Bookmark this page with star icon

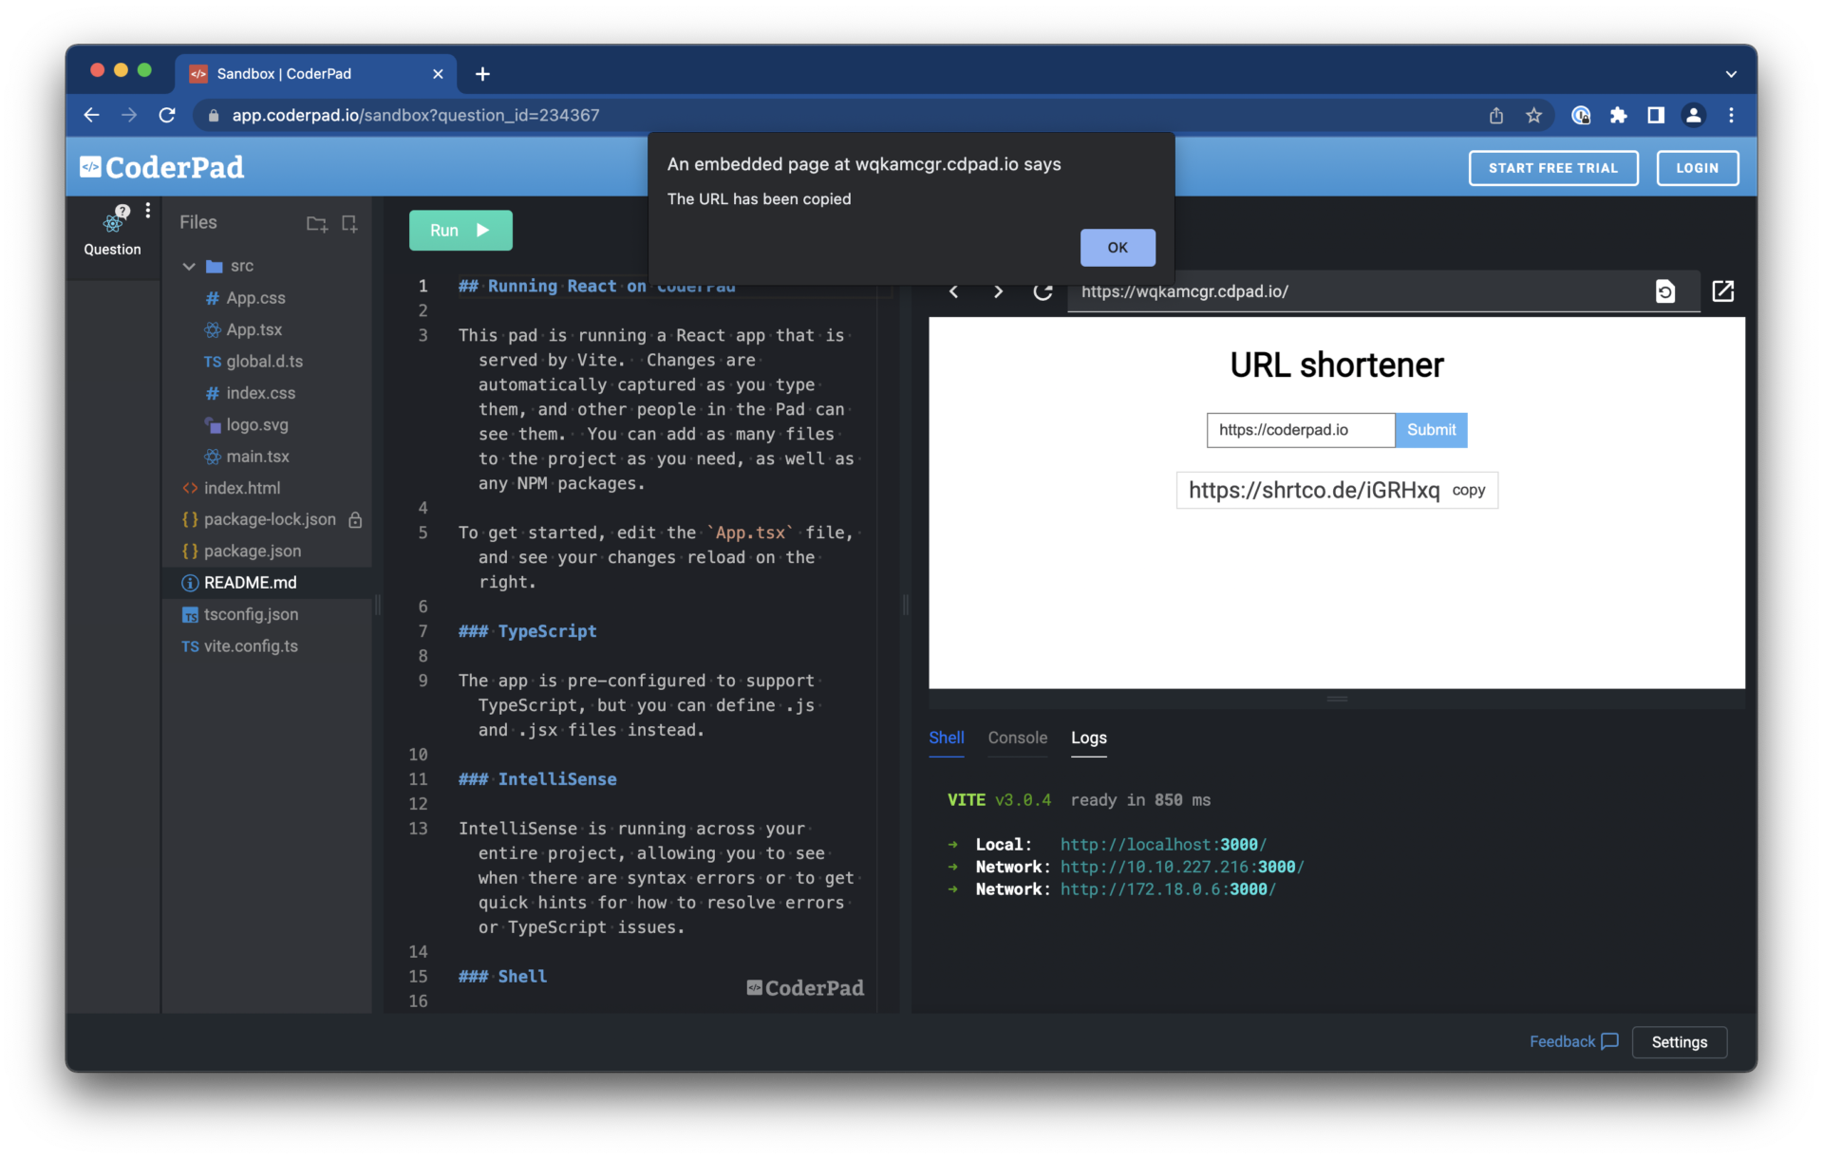[1533, 115]
